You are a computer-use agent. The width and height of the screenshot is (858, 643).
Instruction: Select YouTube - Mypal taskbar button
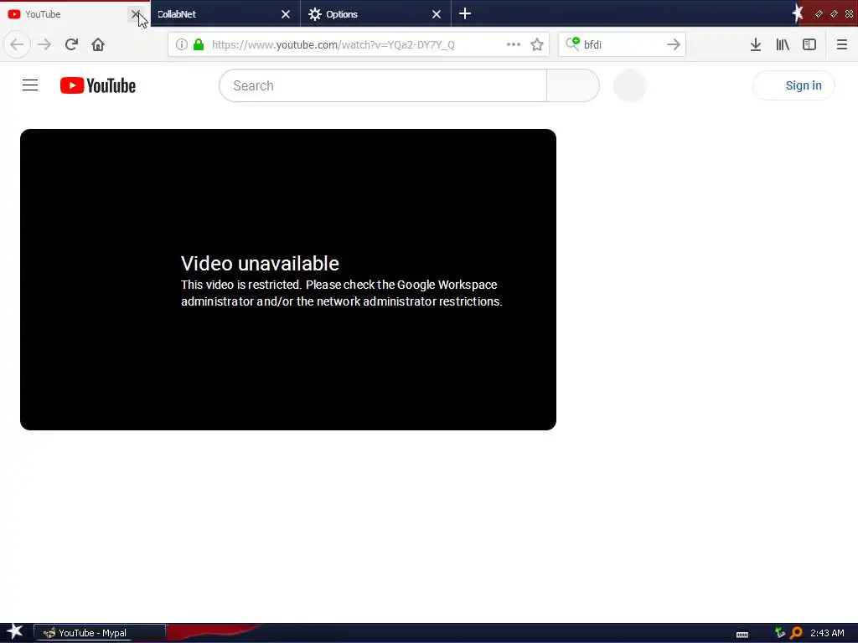[x=100, y=633]
